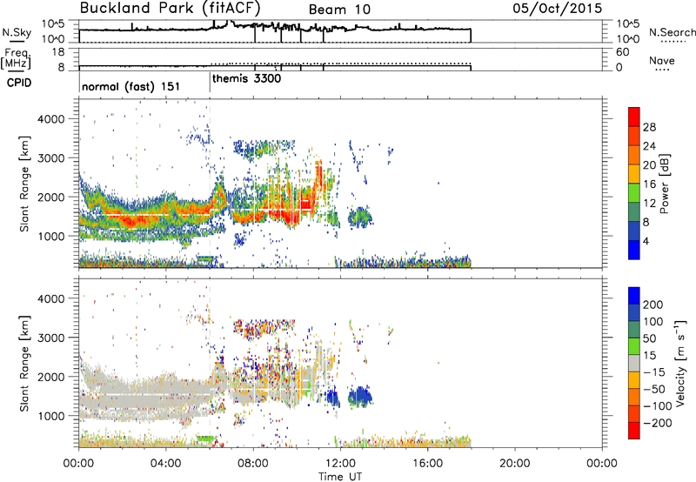Click the 'N.Search' legend label
This screenshot has height=482, width=696.
point(672,32)
